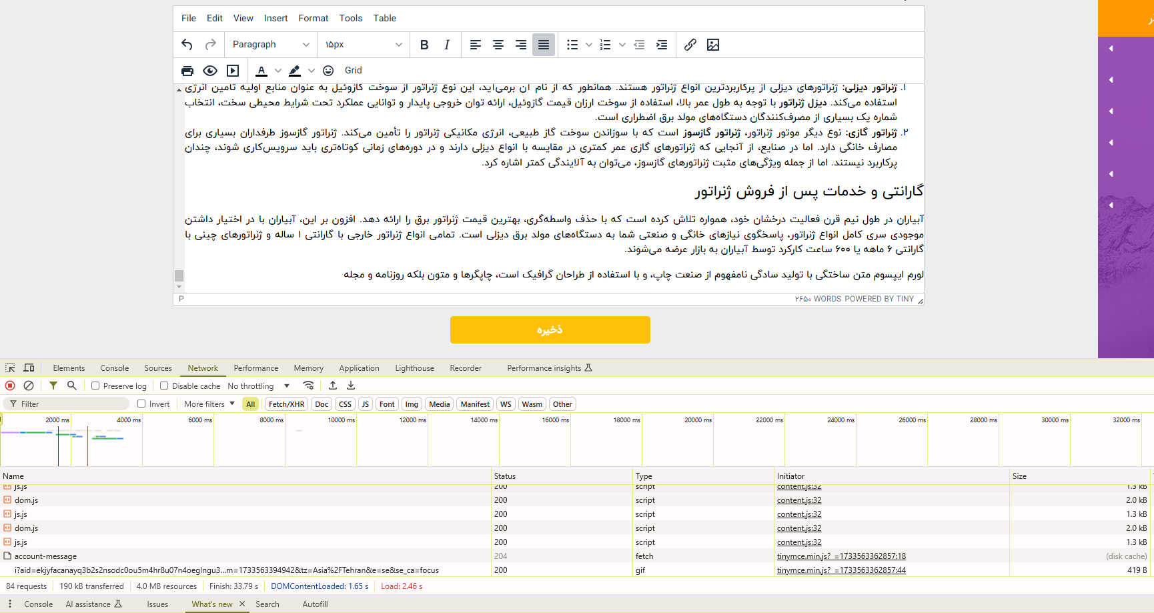
Task: Filter requests by CSS
Action: tap(345, 404)
